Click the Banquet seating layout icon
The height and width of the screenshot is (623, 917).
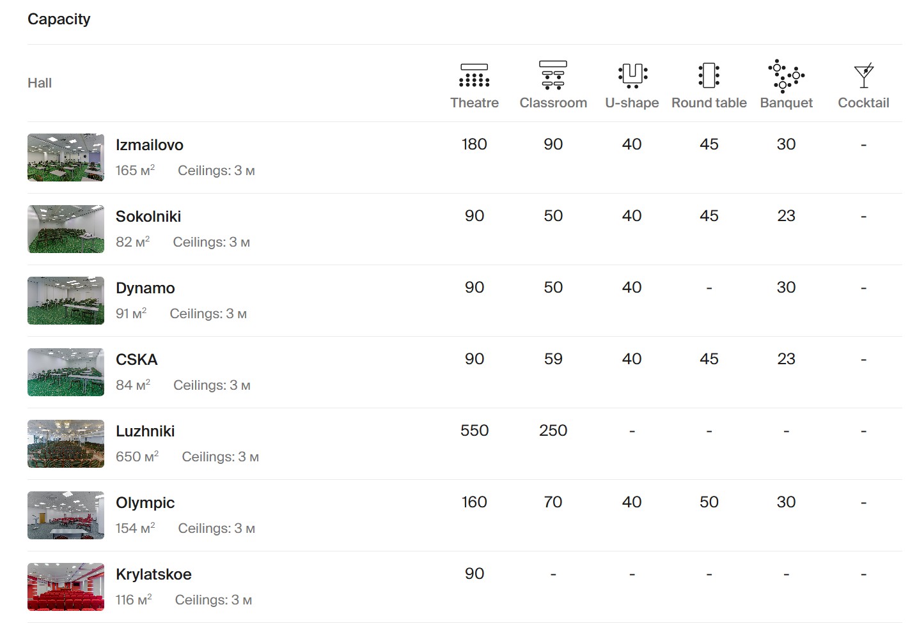coord(786,75)
